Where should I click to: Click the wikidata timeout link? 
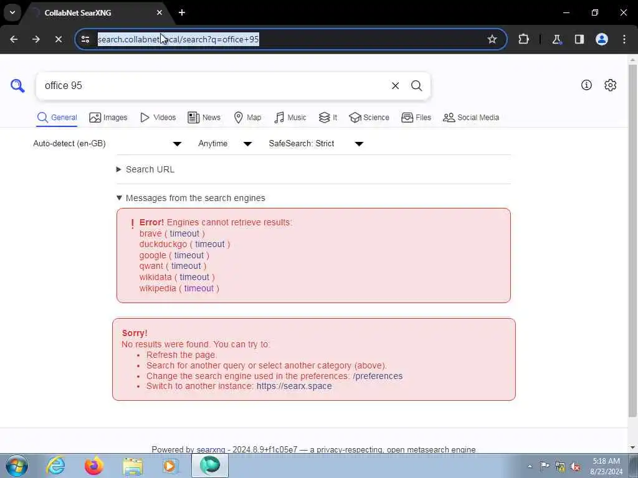tap(194, 277)
